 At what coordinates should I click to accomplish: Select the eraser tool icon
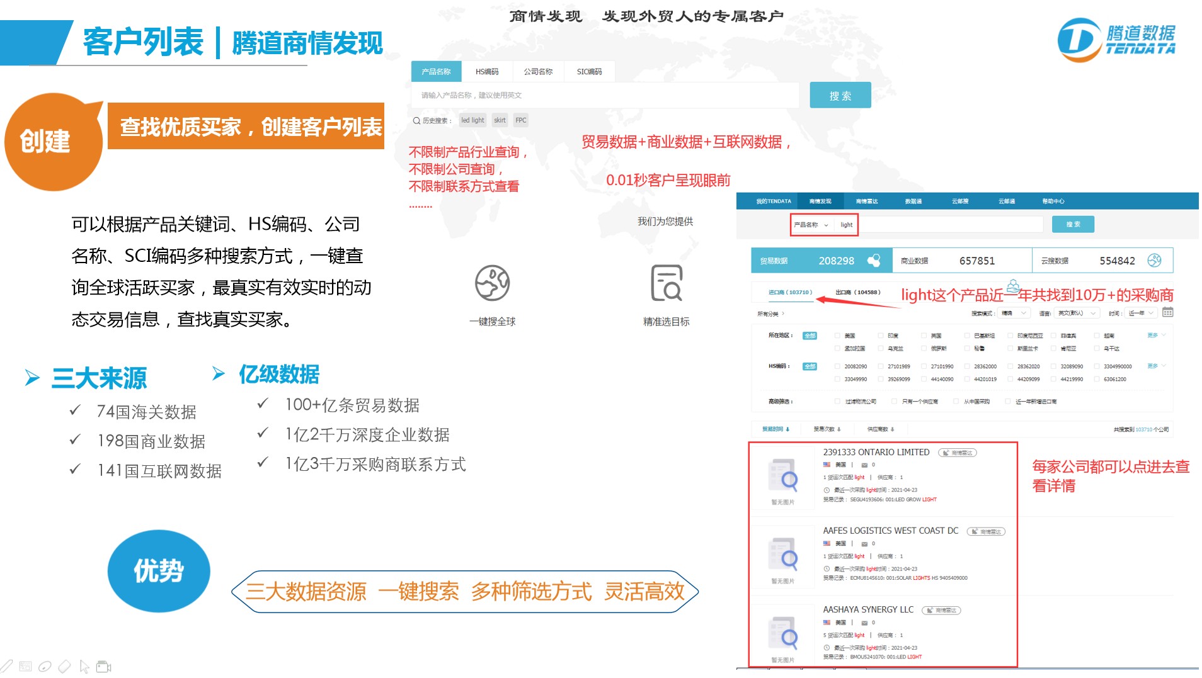64,666
